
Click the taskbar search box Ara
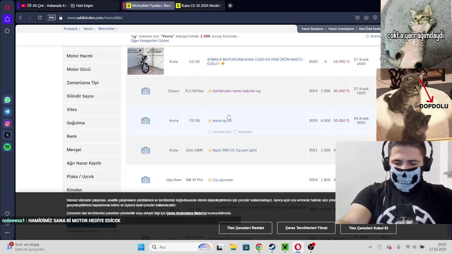[181, 247]
